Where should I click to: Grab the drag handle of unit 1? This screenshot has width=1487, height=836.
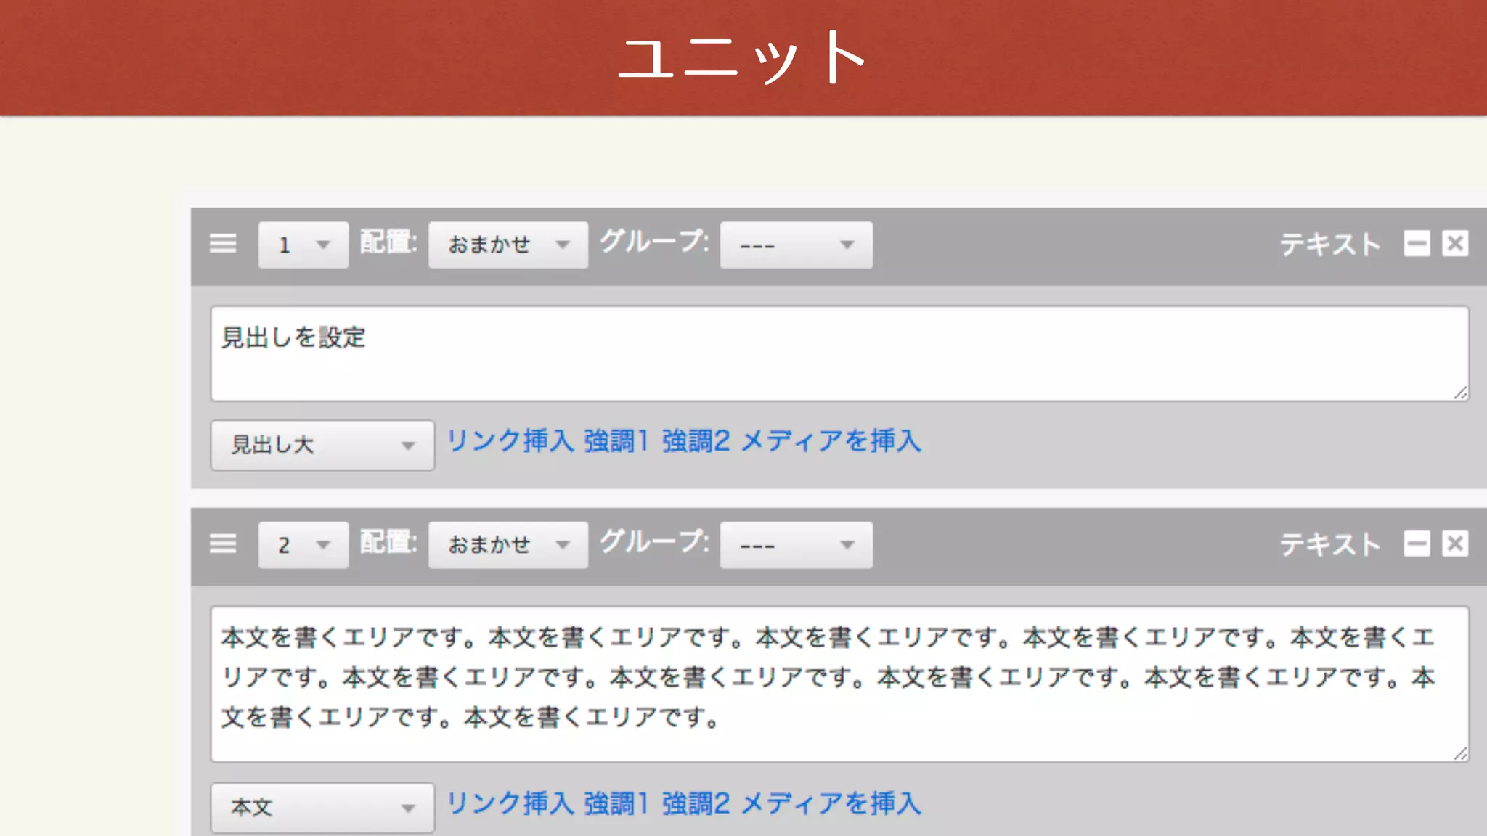coord(223,244)
